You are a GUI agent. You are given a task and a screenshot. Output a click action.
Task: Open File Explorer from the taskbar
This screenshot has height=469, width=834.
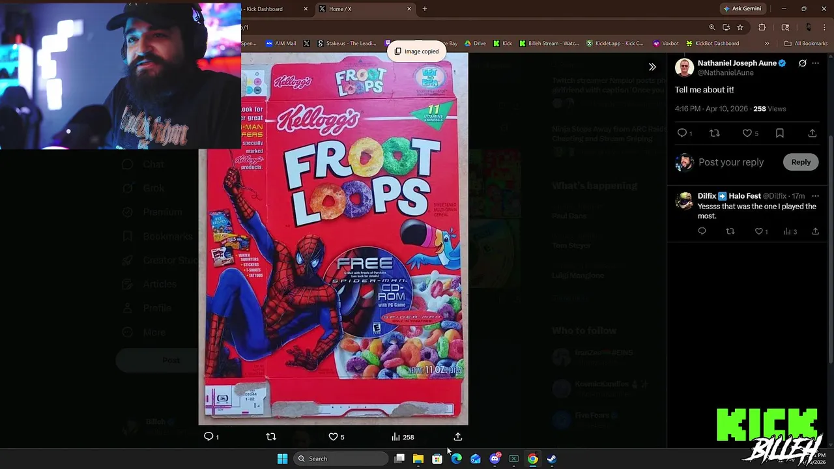pos(418,459)
